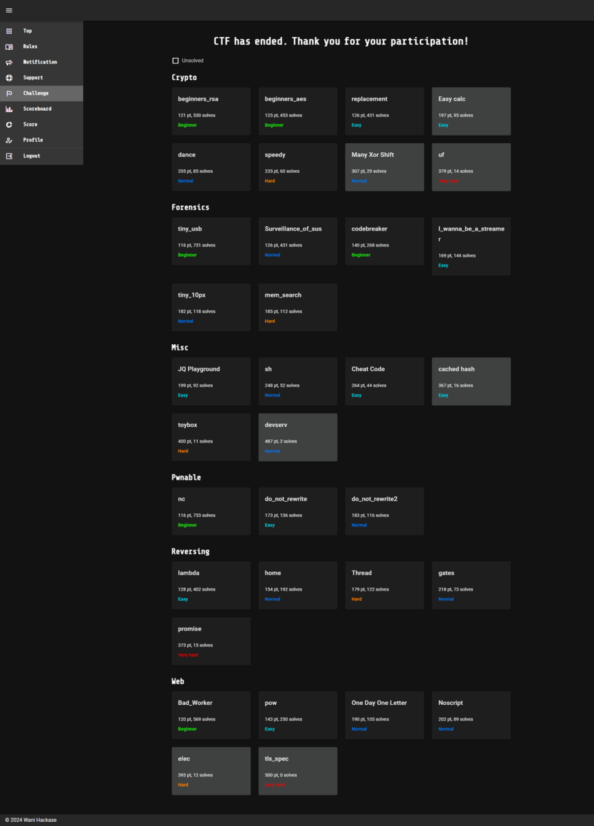The height and width of the screenshot is (826, 594).
Task: Select the flag icon for Challenge
Action: (9, 93)
